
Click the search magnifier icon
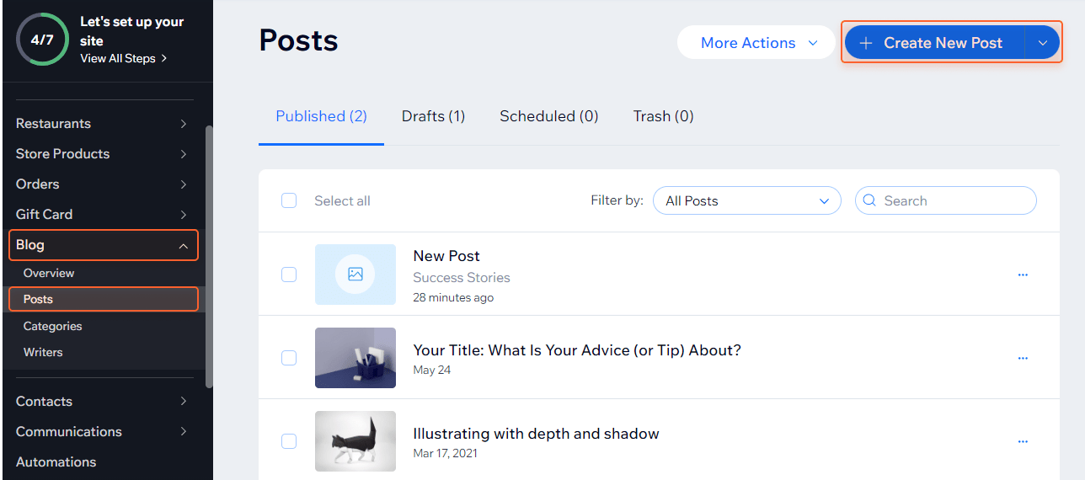870,200
